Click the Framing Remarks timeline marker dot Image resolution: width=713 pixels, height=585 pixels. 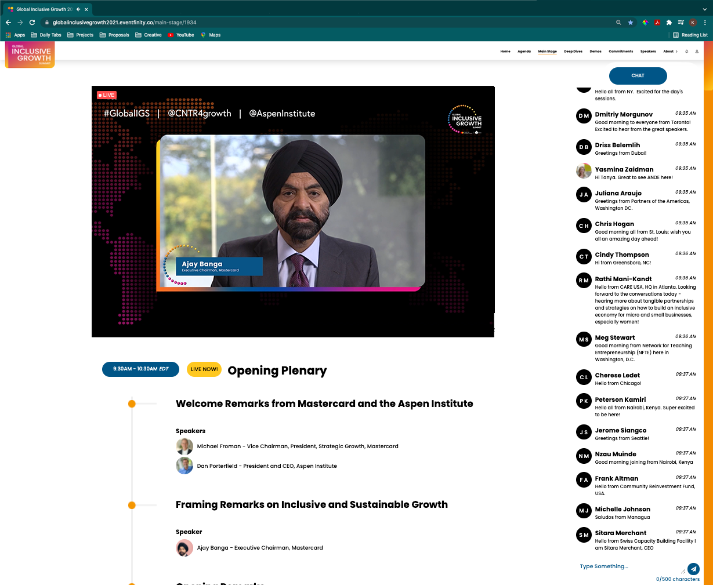click(132, 505)
